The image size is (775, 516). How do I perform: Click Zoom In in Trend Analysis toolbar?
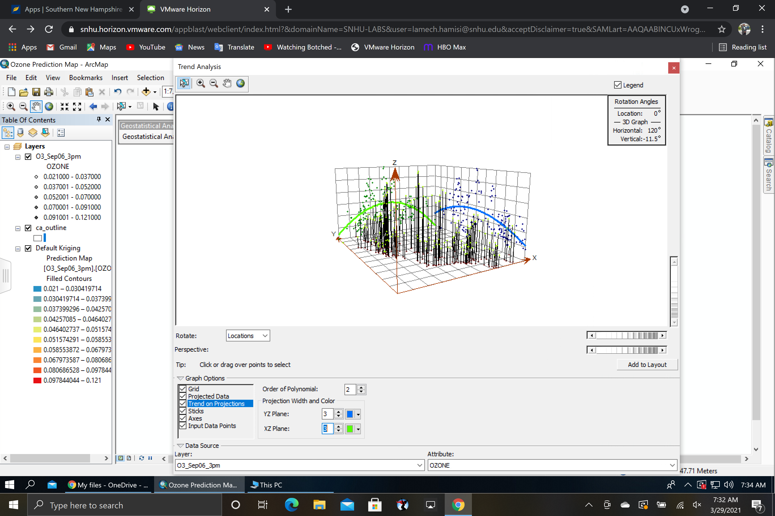tap(200, 83)
